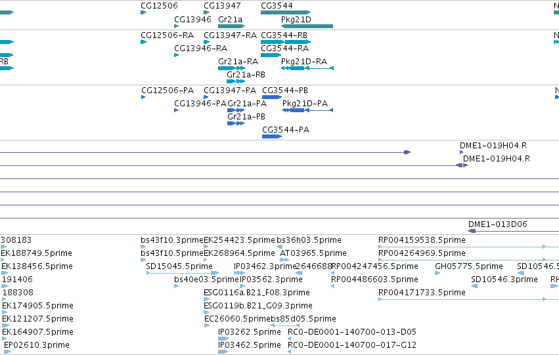The width and height of the screenshot is (559, 355).
Task: Select the lower DME1-019H04.R label
Action: tap(496, 159)
